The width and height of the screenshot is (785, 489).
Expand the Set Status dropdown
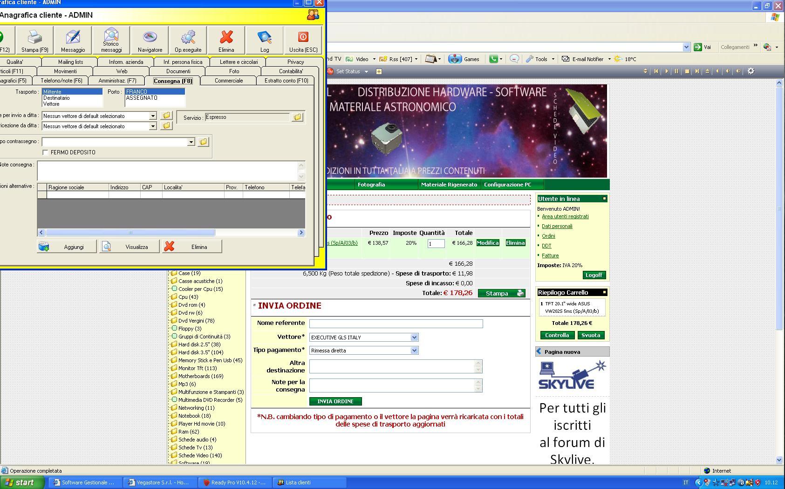(366, 72)
